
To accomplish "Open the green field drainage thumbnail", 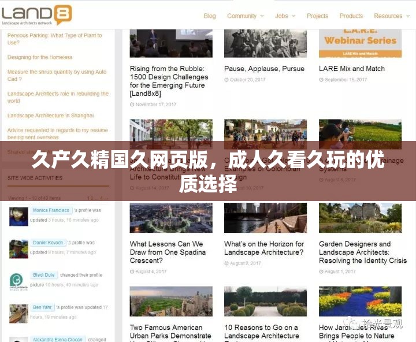I will 361,134.
